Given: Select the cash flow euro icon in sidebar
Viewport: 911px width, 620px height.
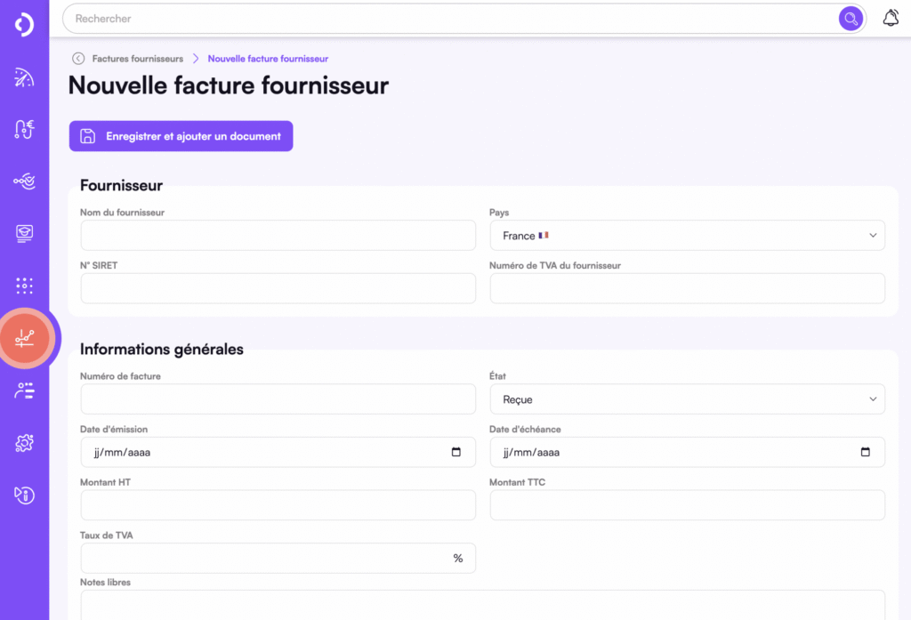Looking at the screenshot, I should tap(24, 129).
